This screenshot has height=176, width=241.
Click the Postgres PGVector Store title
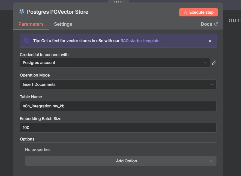[58, 12]
